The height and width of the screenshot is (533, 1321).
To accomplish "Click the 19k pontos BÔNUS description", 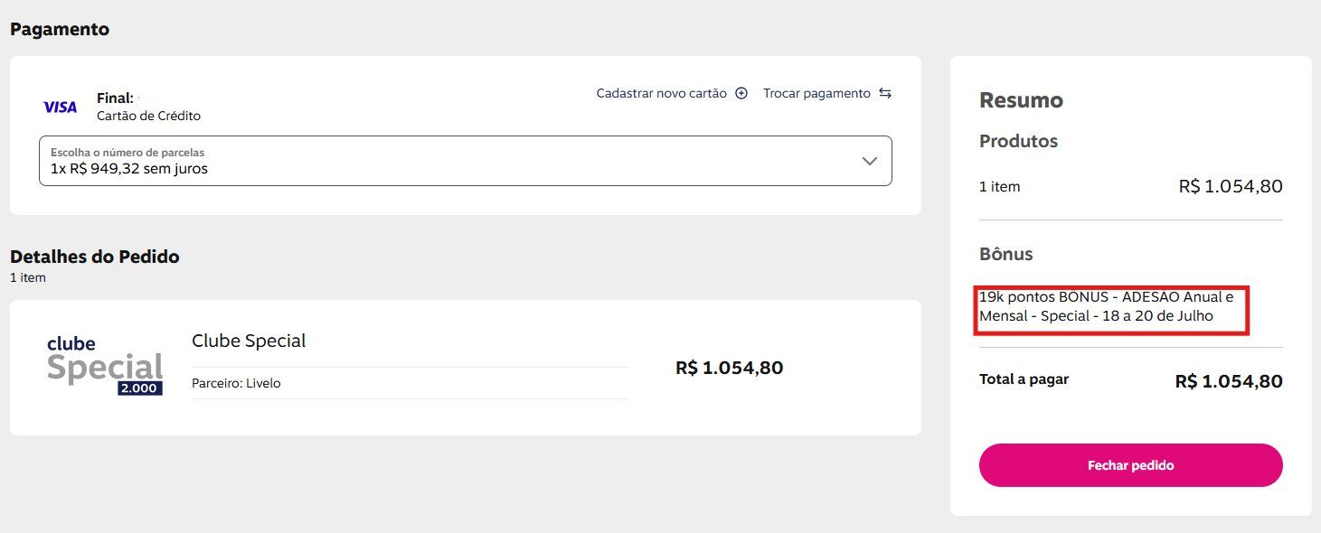I will click(1111, 306).
